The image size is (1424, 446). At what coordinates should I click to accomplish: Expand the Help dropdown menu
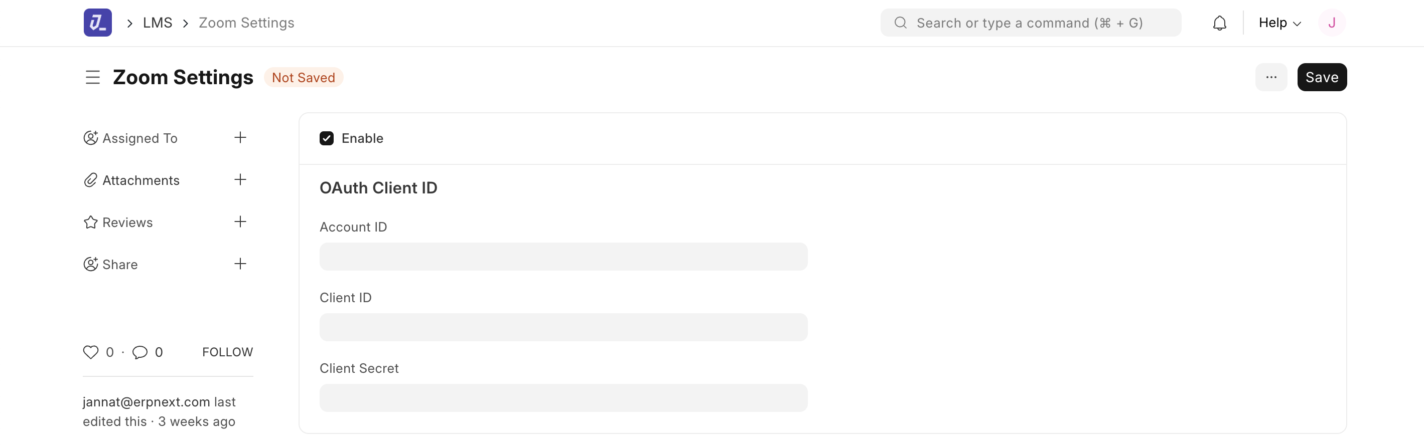pos(1279,23)
